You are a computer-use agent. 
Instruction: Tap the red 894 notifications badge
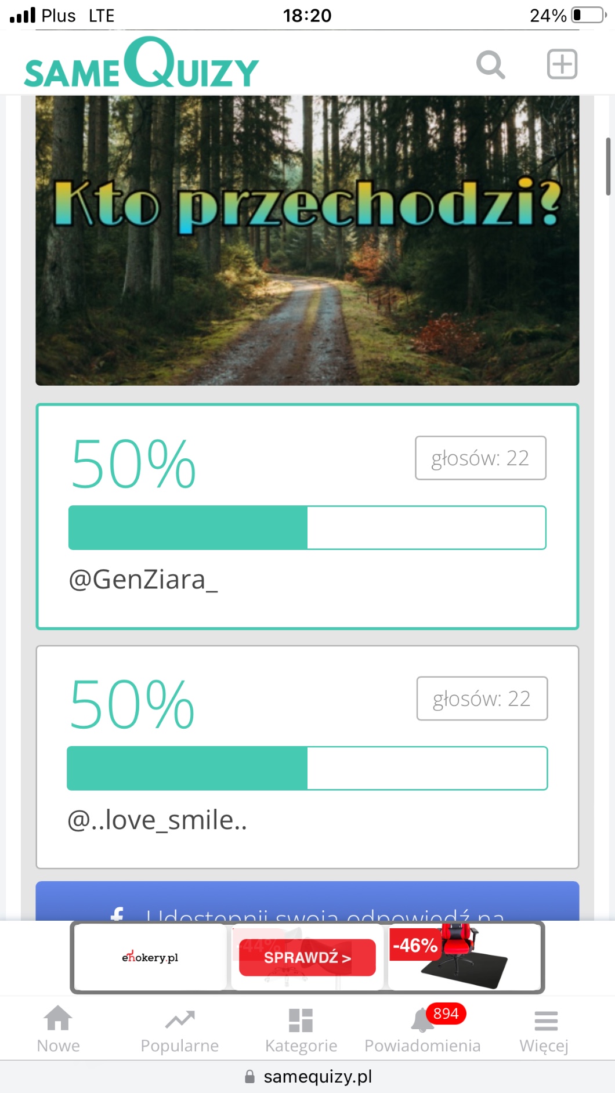coord(446,1014)
